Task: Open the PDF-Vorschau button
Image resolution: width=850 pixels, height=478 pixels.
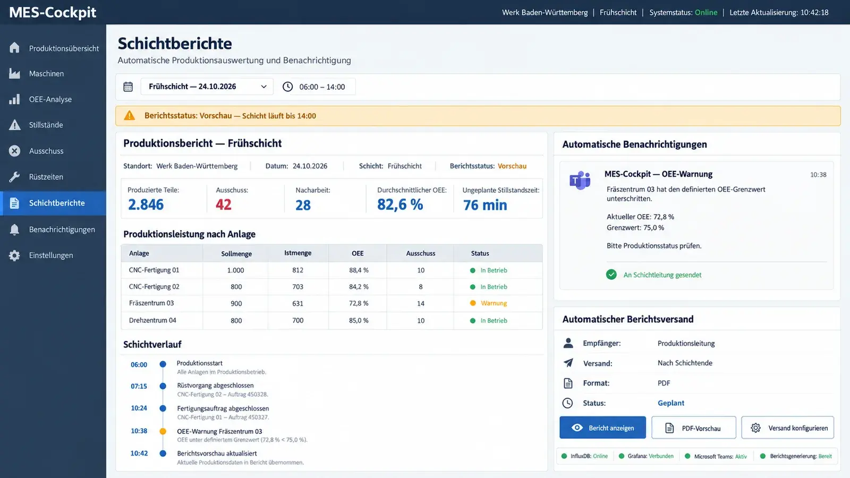Action: pos(694,428)
